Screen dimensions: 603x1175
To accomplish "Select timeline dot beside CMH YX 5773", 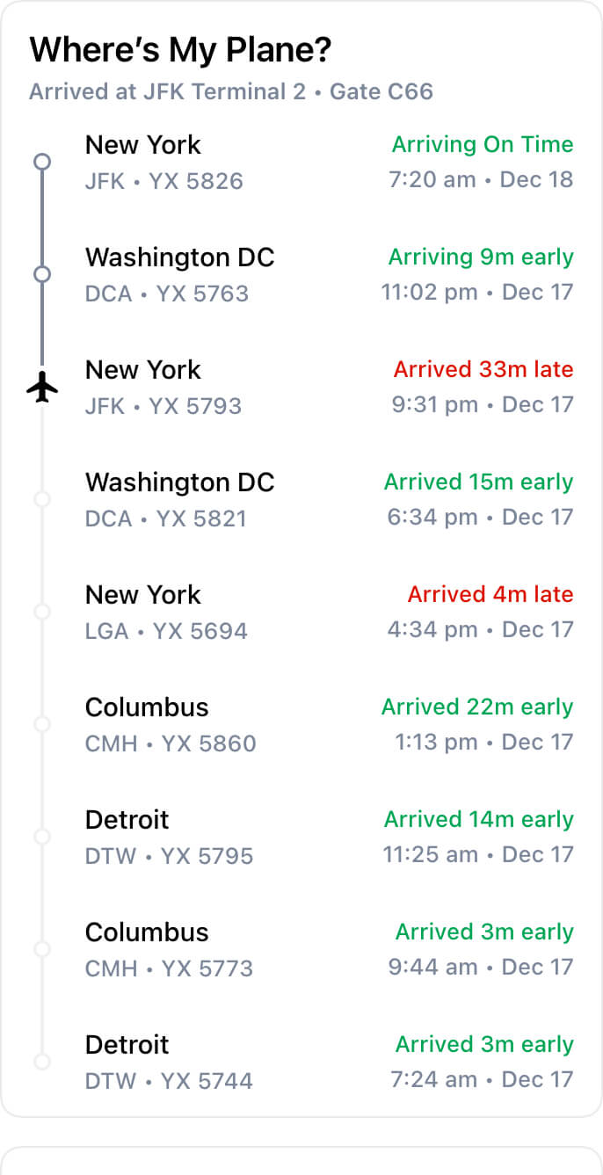I will click(x=42, y=949).
